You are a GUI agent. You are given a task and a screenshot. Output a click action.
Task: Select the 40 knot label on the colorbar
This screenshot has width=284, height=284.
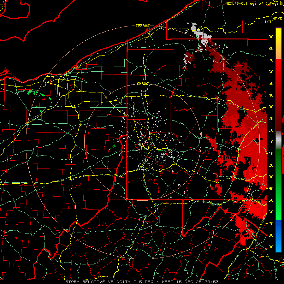tap(271, 95)
